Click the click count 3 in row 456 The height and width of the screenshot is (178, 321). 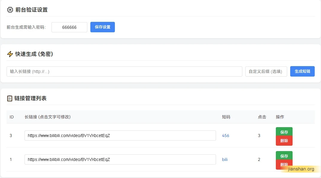(x=259, y=136)
